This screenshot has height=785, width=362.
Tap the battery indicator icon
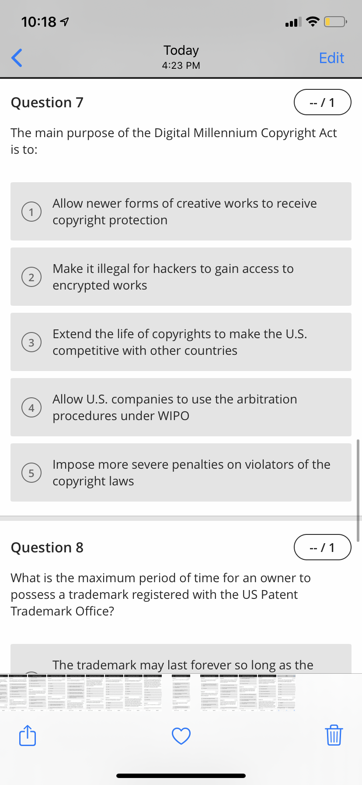click(335, 21)
